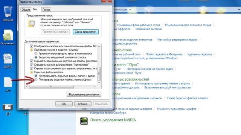Click the Скрытые файлы и папки folder icon
Image resolution: width=241 pixels, height=135 pixels.
pos(32,72)
